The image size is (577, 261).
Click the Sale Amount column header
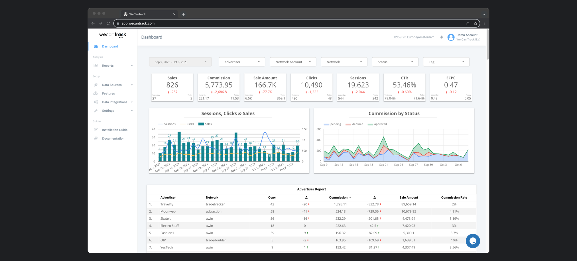409,197
